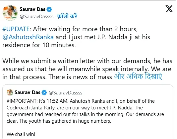The width and height of the screenshot is (177, 139).
Task: Expand the tweet with और अधिक दिखाएं
Action: tap(138, 76)
